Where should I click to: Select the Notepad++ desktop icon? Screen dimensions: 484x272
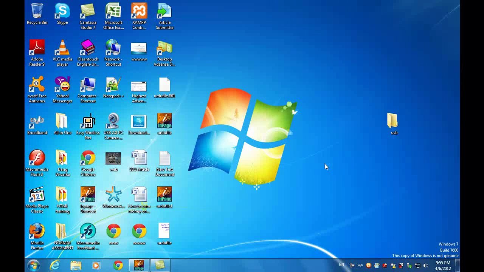tap(113, 88)
